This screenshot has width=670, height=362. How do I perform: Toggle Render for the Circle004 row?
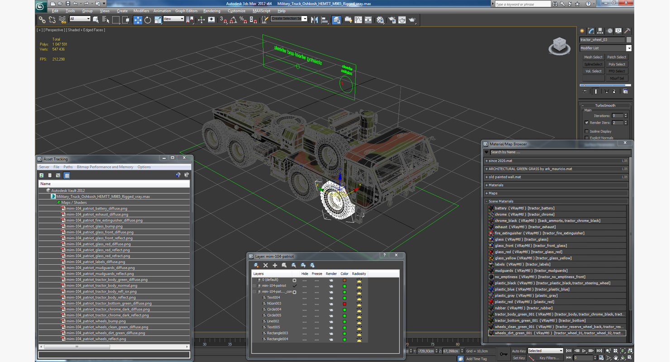pyautogui.click(x=331, y=310)
